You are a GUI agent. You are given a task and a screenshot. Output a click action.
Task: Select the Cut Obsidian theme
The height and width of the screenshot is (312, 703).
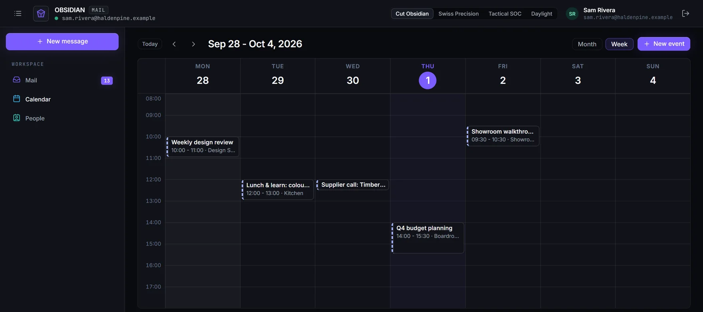coord(412,14)
